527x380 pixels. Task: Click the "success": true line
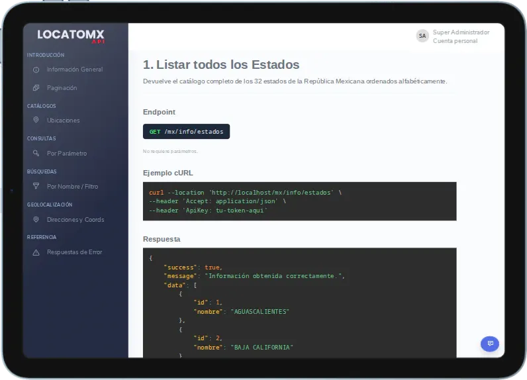(193, 267)
